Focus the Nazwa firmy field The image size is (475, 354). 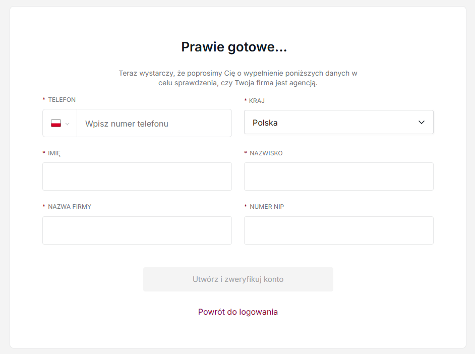pos(137,230)
